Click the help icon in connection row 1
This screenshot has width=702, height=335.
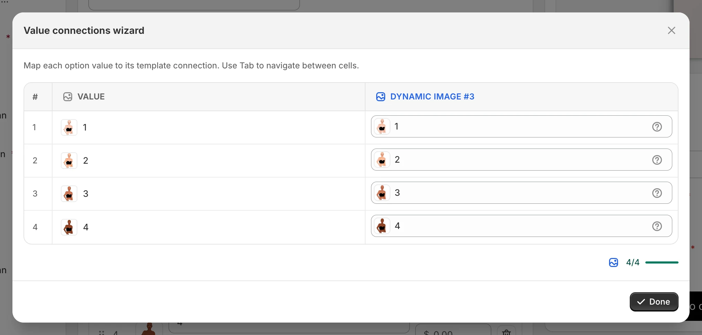pyautogui.click(x=657, y=127)
